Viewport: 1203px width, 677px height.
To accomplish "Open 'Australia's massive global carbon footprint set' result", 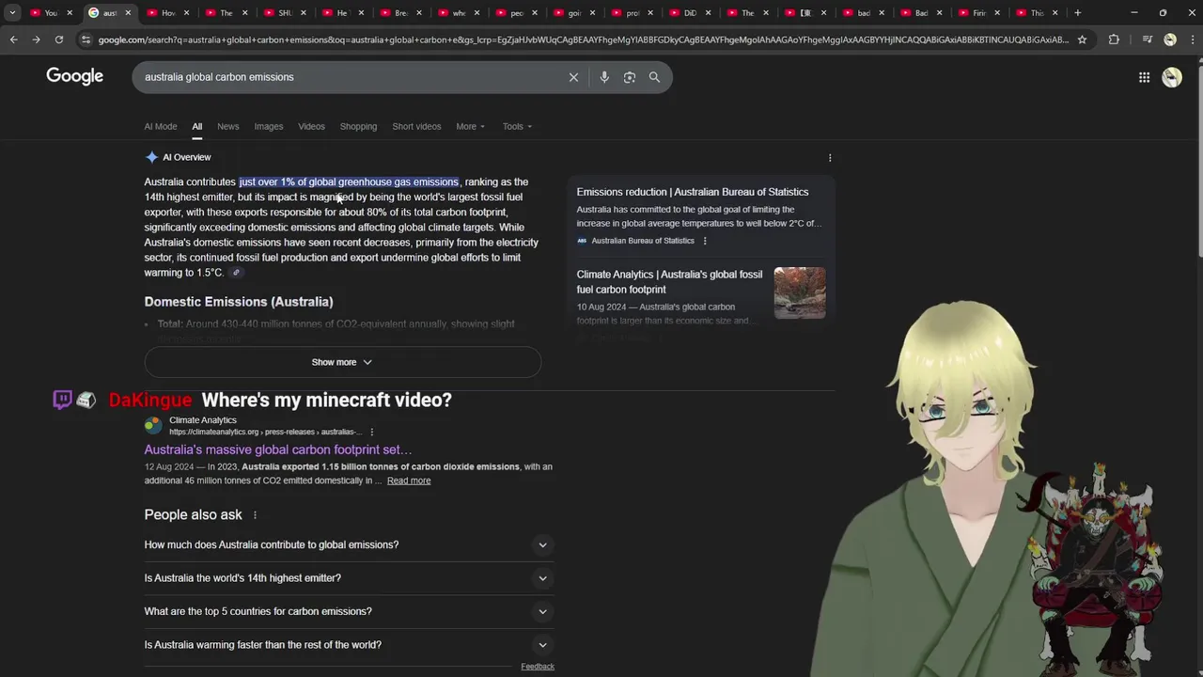I will 278,449.
